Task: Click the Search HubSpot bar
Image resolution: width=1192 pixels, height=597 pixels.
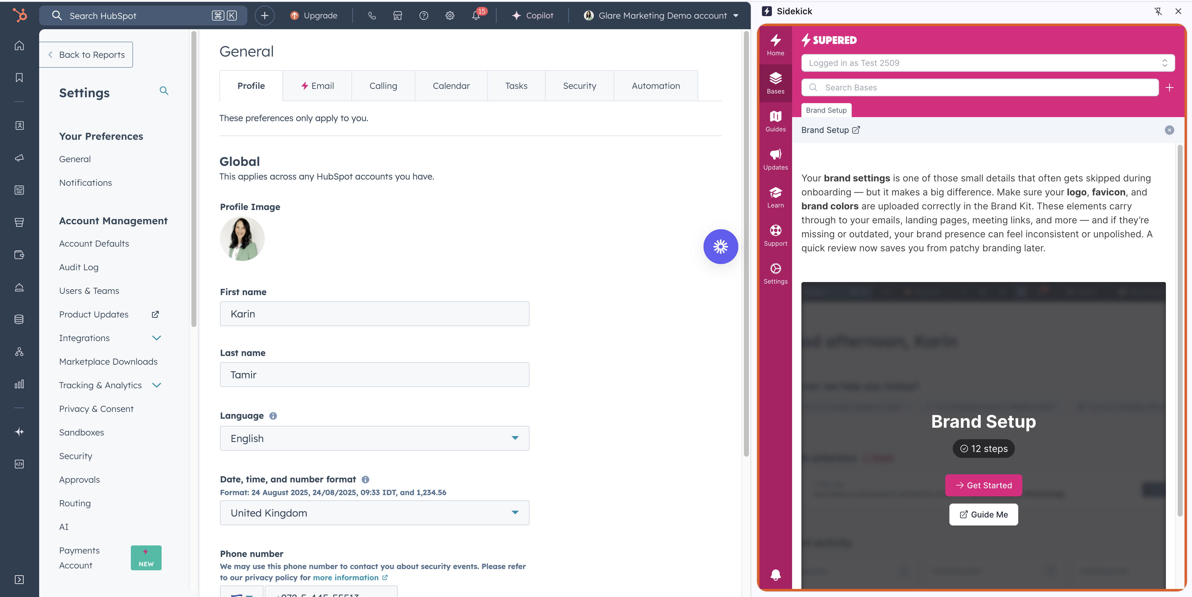Action: [143, 15]
